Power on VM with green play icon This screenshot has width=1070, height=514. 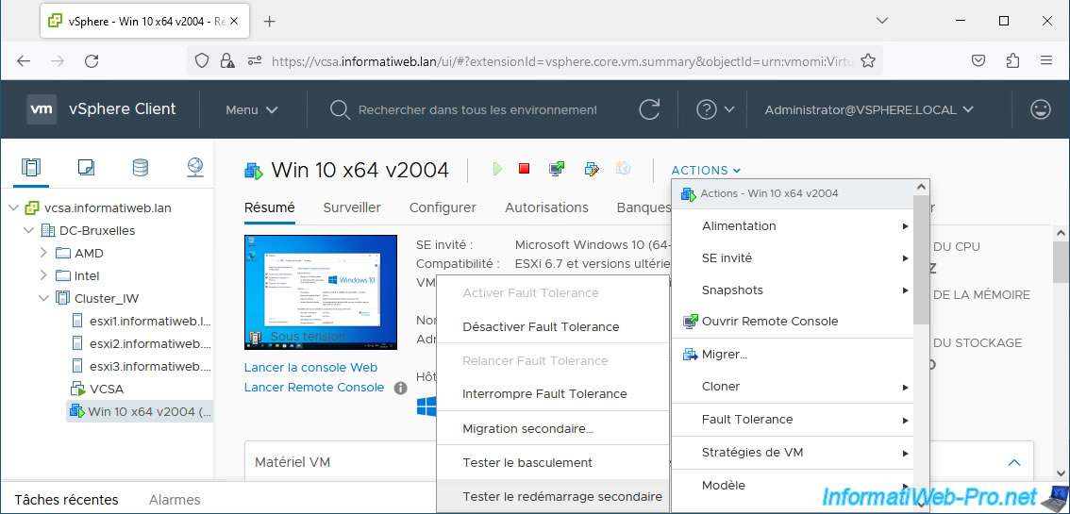(x=497, y=170)
